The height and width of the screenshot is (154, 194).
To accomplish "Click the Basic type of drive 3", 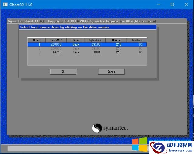I will click(76, 52).
